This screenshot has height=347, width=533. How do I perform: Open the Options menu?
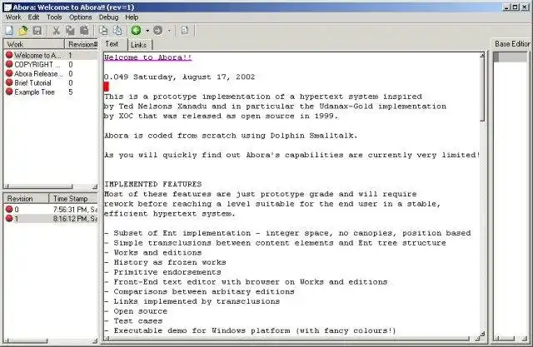tap(81, 17)
